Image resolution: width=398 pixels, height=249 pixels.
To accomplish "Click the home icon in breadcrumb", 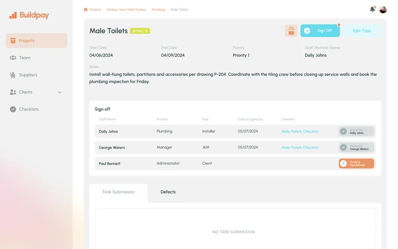I will [x=86, y=9].
